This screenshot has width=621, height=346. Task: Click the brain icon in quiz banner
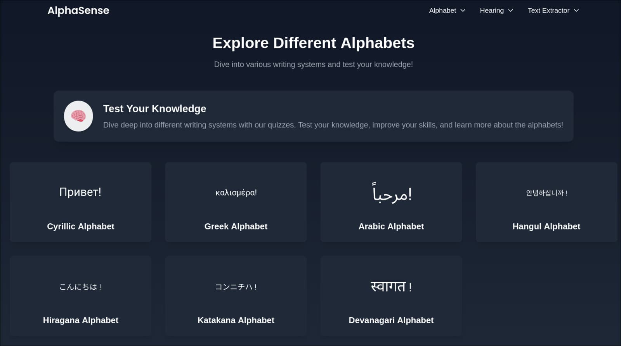click(78, 116)
